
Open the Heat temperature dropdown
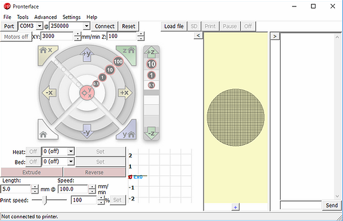click(71, 151)
